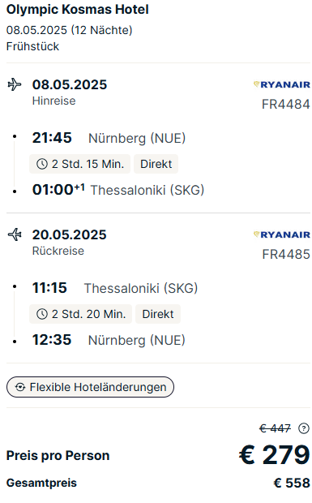Click the Gesamtpreis € 558 amount
The width and height of the screenshot is (312, 503).
[292, 483]
